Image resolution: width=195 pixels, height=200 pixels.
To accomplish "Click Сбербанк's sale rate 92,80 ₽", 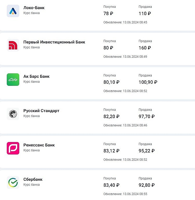I will (x=147, y=185).
